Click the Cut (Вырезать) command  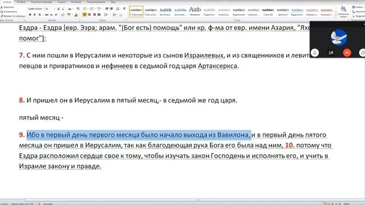(7, 7)
